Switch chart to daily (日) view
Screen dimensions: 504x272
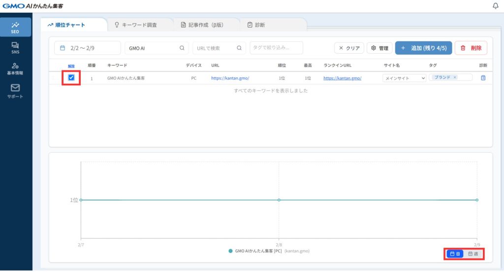point(455,254)
